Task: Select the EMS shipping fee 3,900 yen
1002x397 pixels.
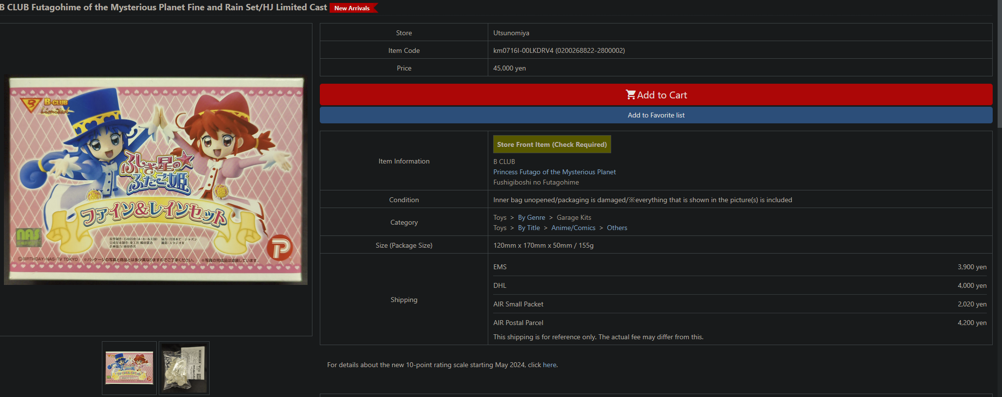Action: click(972, 267)
